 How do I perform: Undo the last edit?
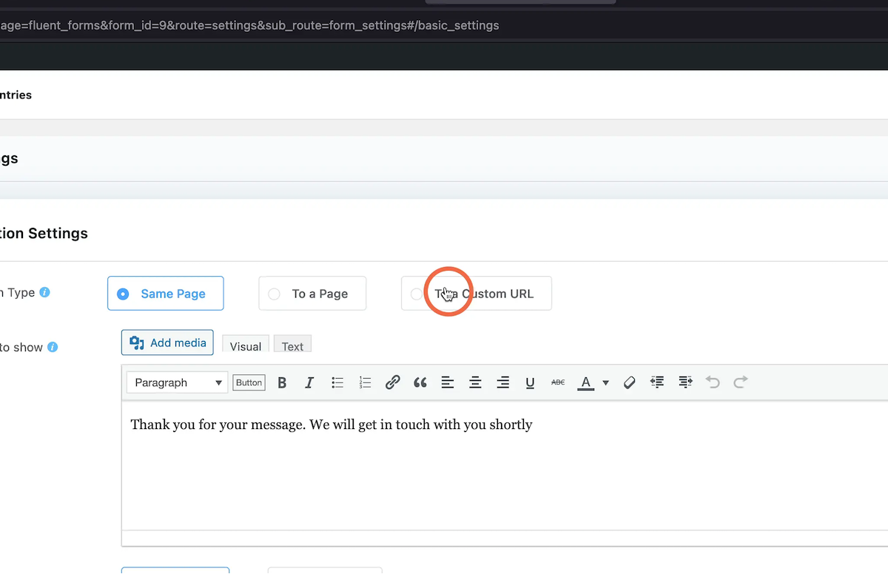click(x=712, y=382)
